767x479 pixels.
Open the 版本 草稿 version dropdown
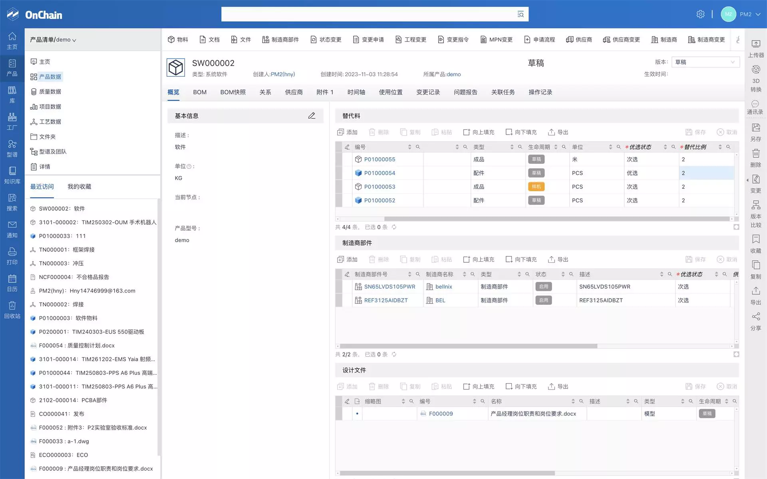tap(705, 62)
